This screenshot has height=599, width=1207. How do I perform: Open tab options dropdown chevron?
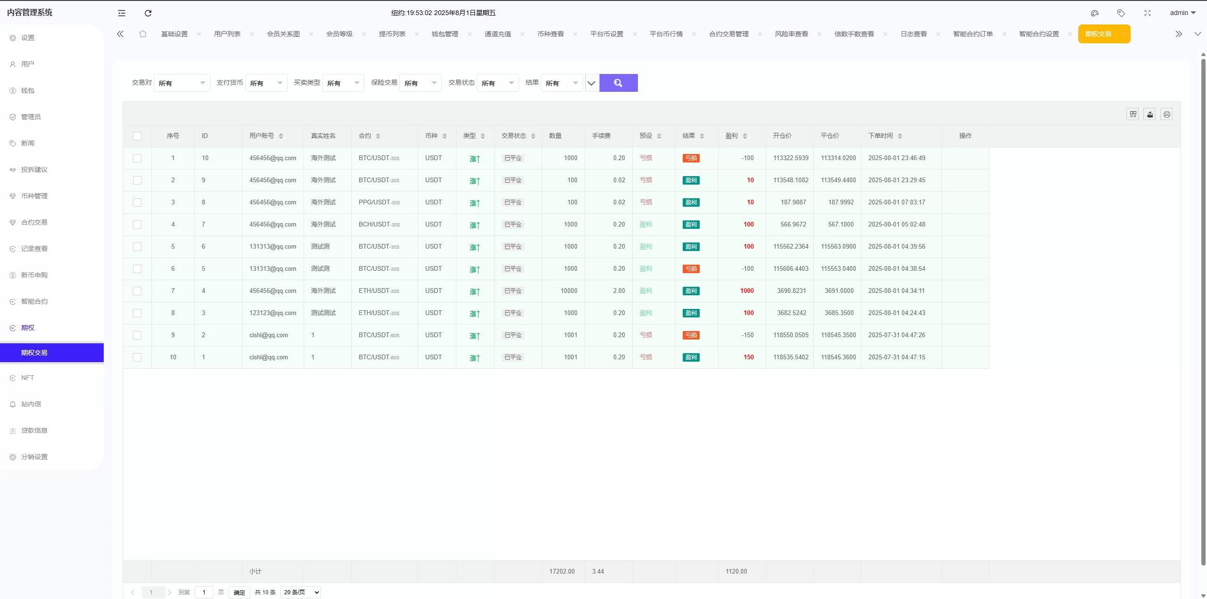click(x=1198, y=34)
